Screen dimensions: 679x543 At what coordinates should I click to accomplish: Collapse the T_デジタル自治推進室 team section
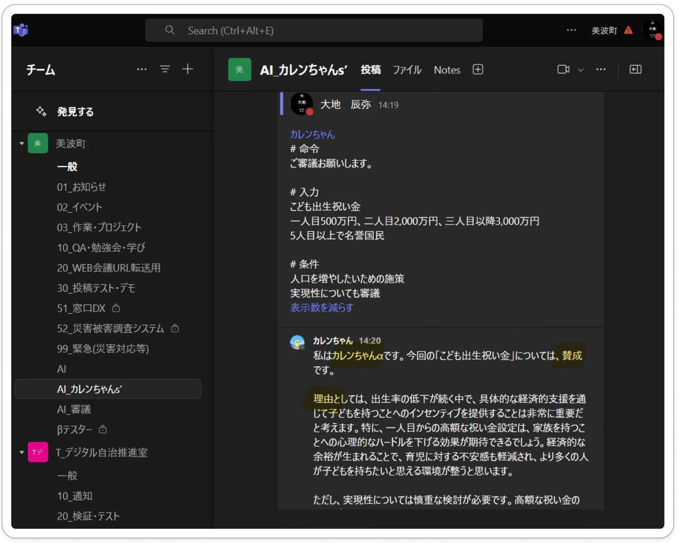pyautogui.click(x=22, y=452)
